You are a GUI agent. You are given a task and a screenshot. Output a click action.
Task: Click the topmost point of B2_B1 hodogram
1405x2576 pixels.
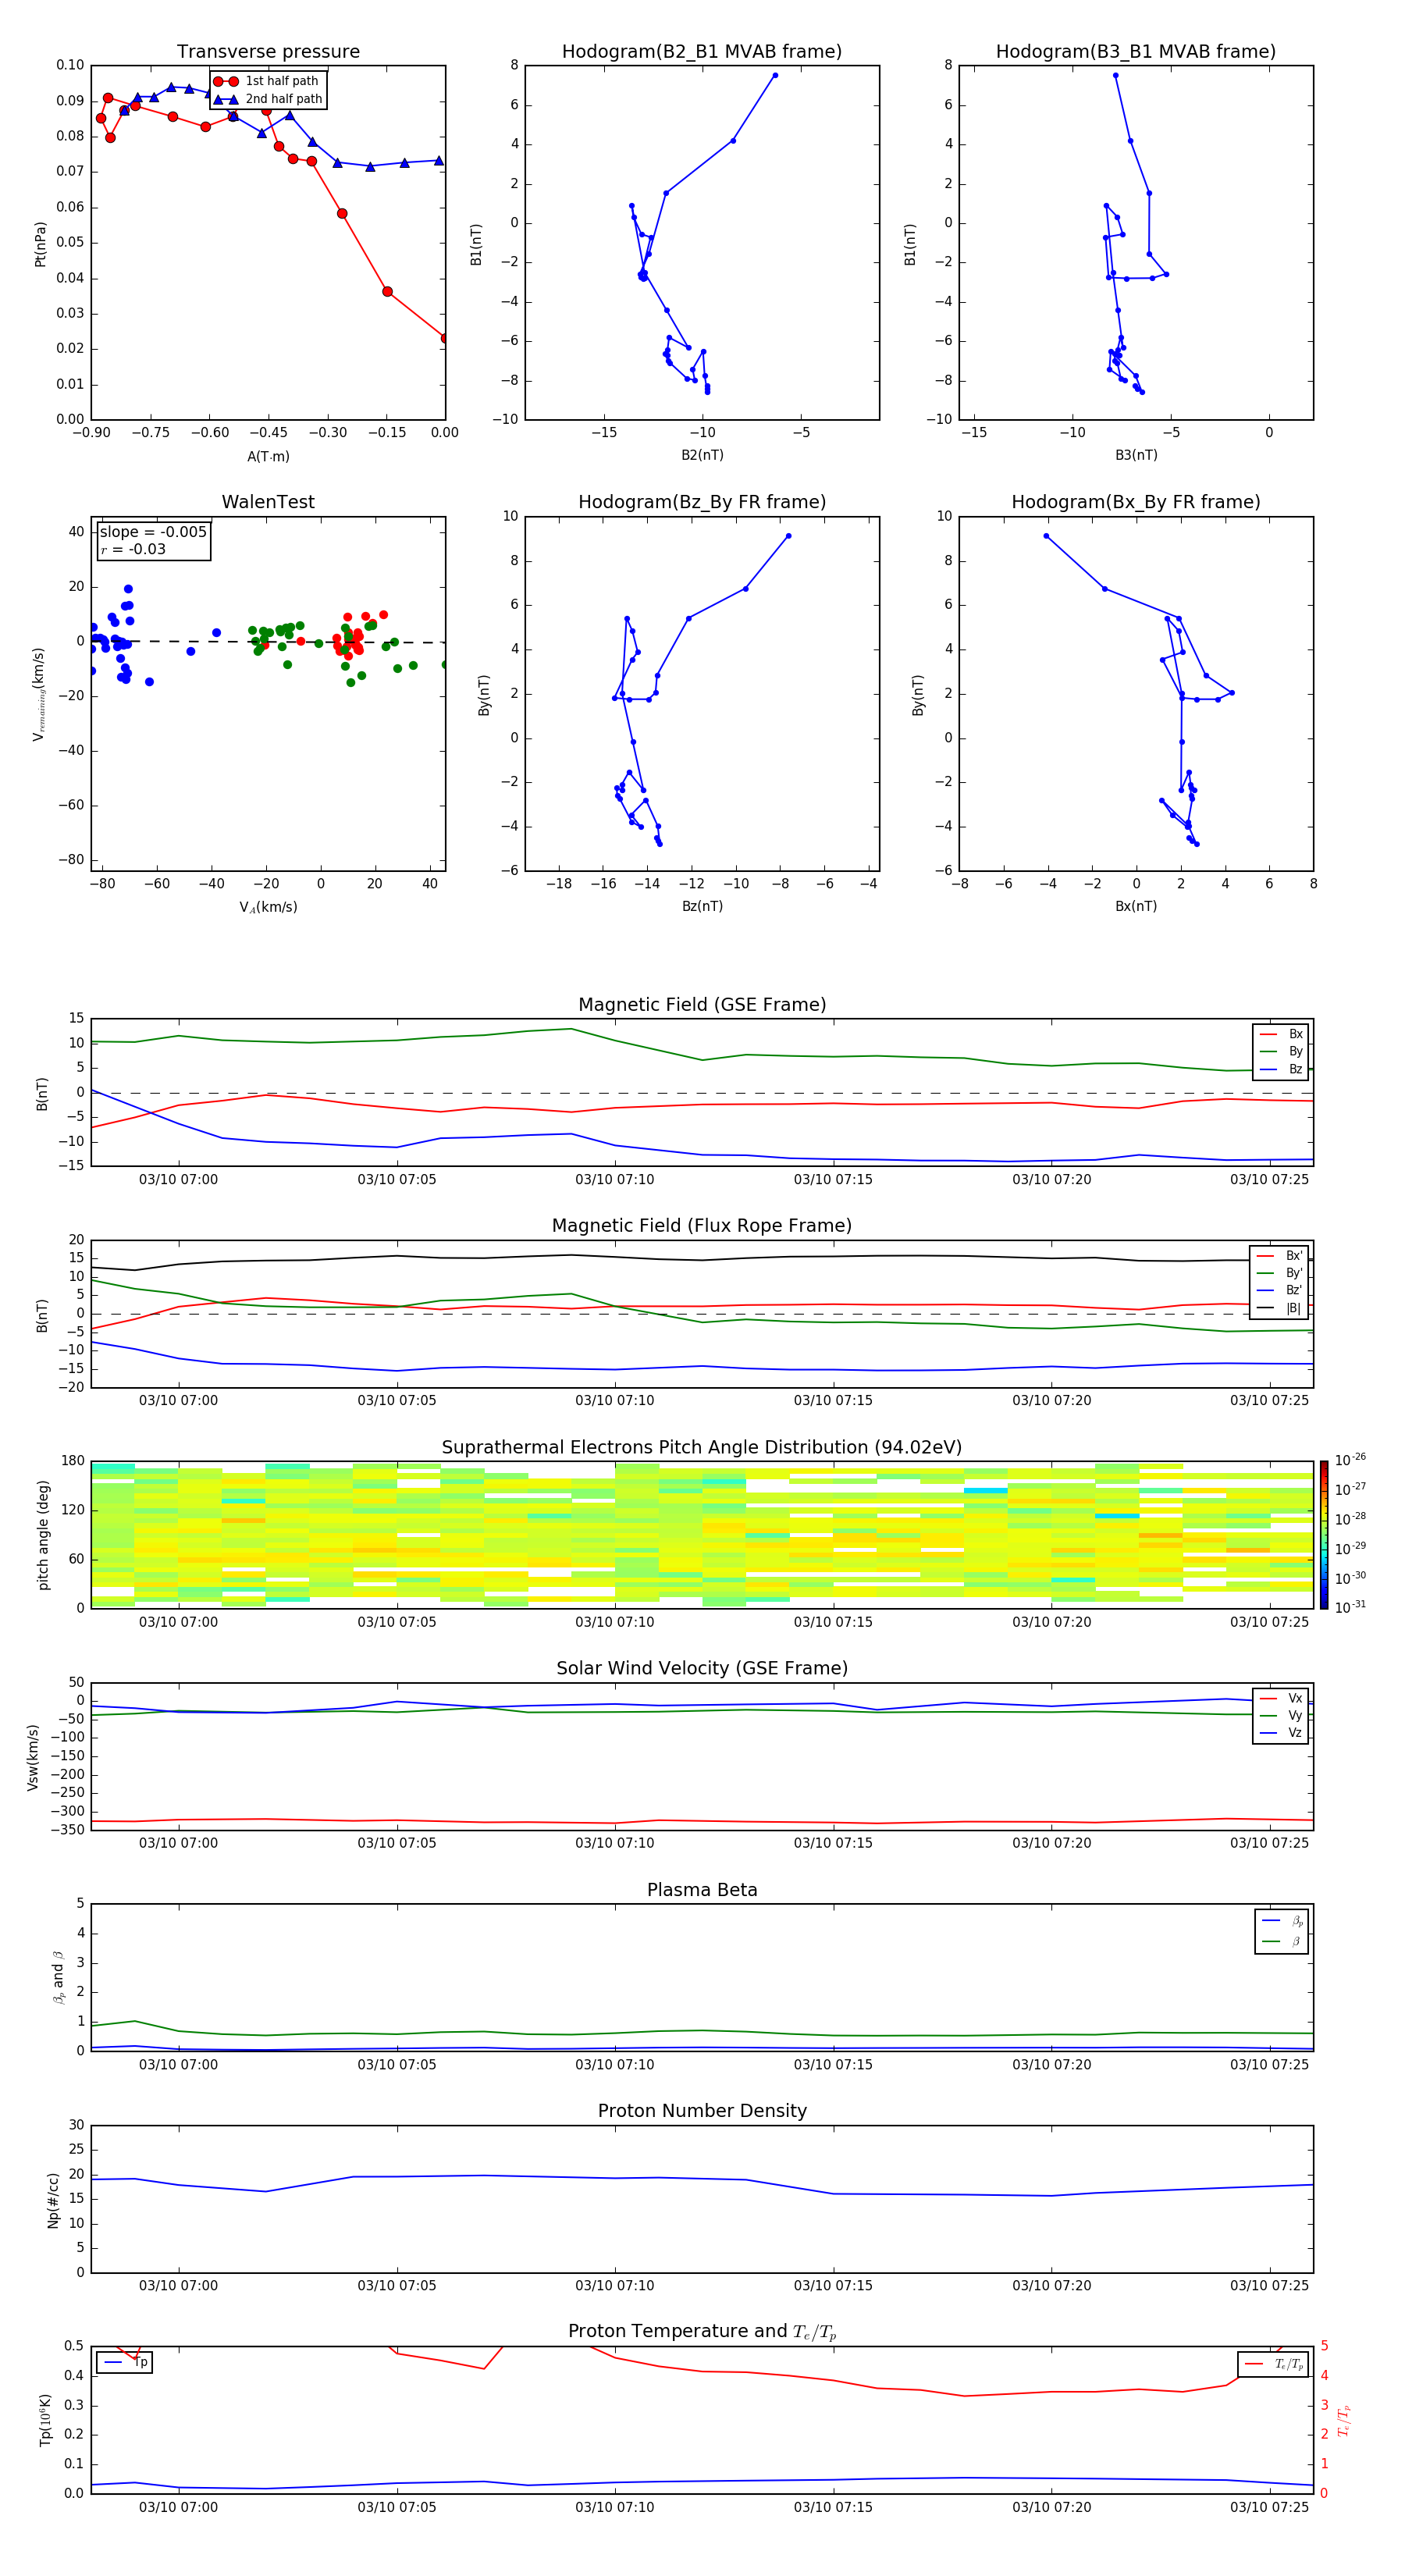point(774,75)
